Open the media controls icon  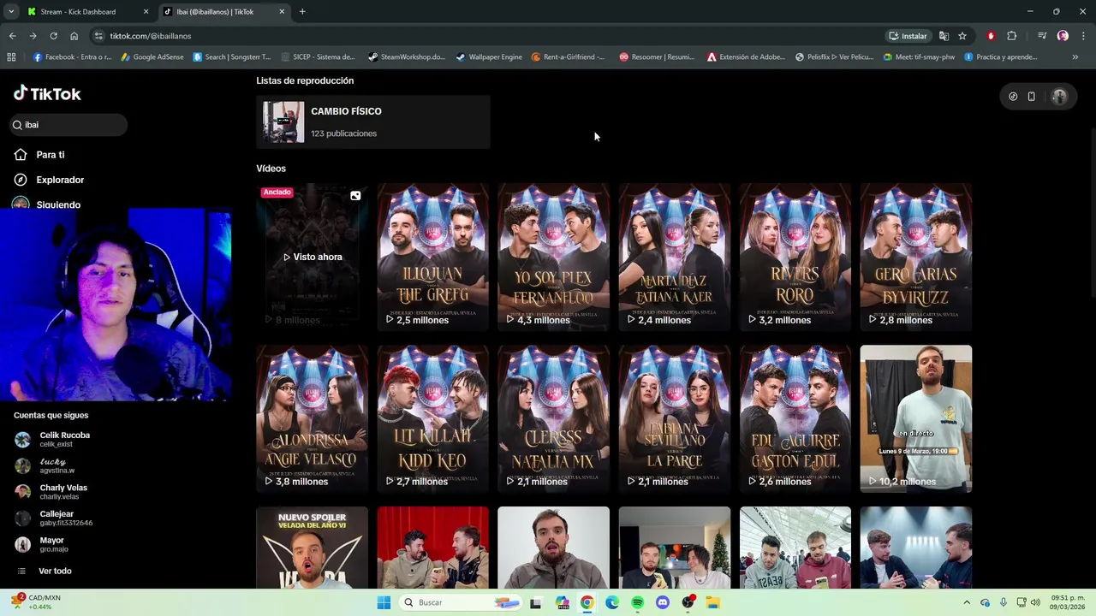[x=1042, y=36]
